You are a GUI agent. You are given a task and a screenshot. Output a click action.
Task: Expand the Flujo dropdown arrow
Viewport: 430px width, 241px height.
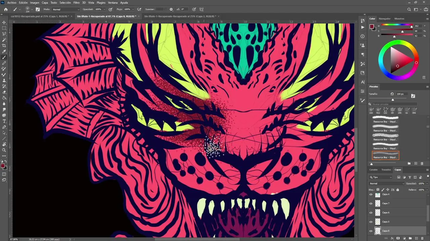tap(133, 9)
